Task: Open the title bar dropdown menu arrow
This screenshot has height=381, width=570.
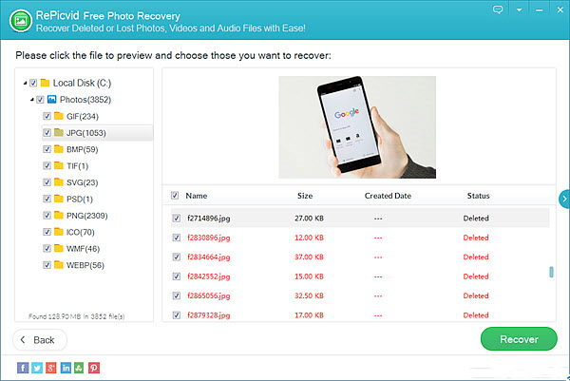Action: pyautogui.click(x=519, y=10)
